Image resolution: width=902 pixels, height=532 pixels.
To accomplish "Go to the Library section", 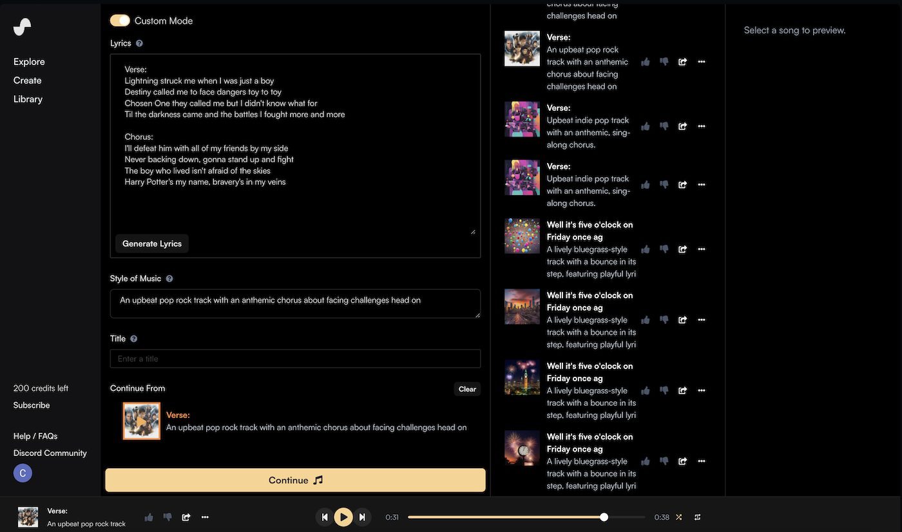I will pos(28,99).
